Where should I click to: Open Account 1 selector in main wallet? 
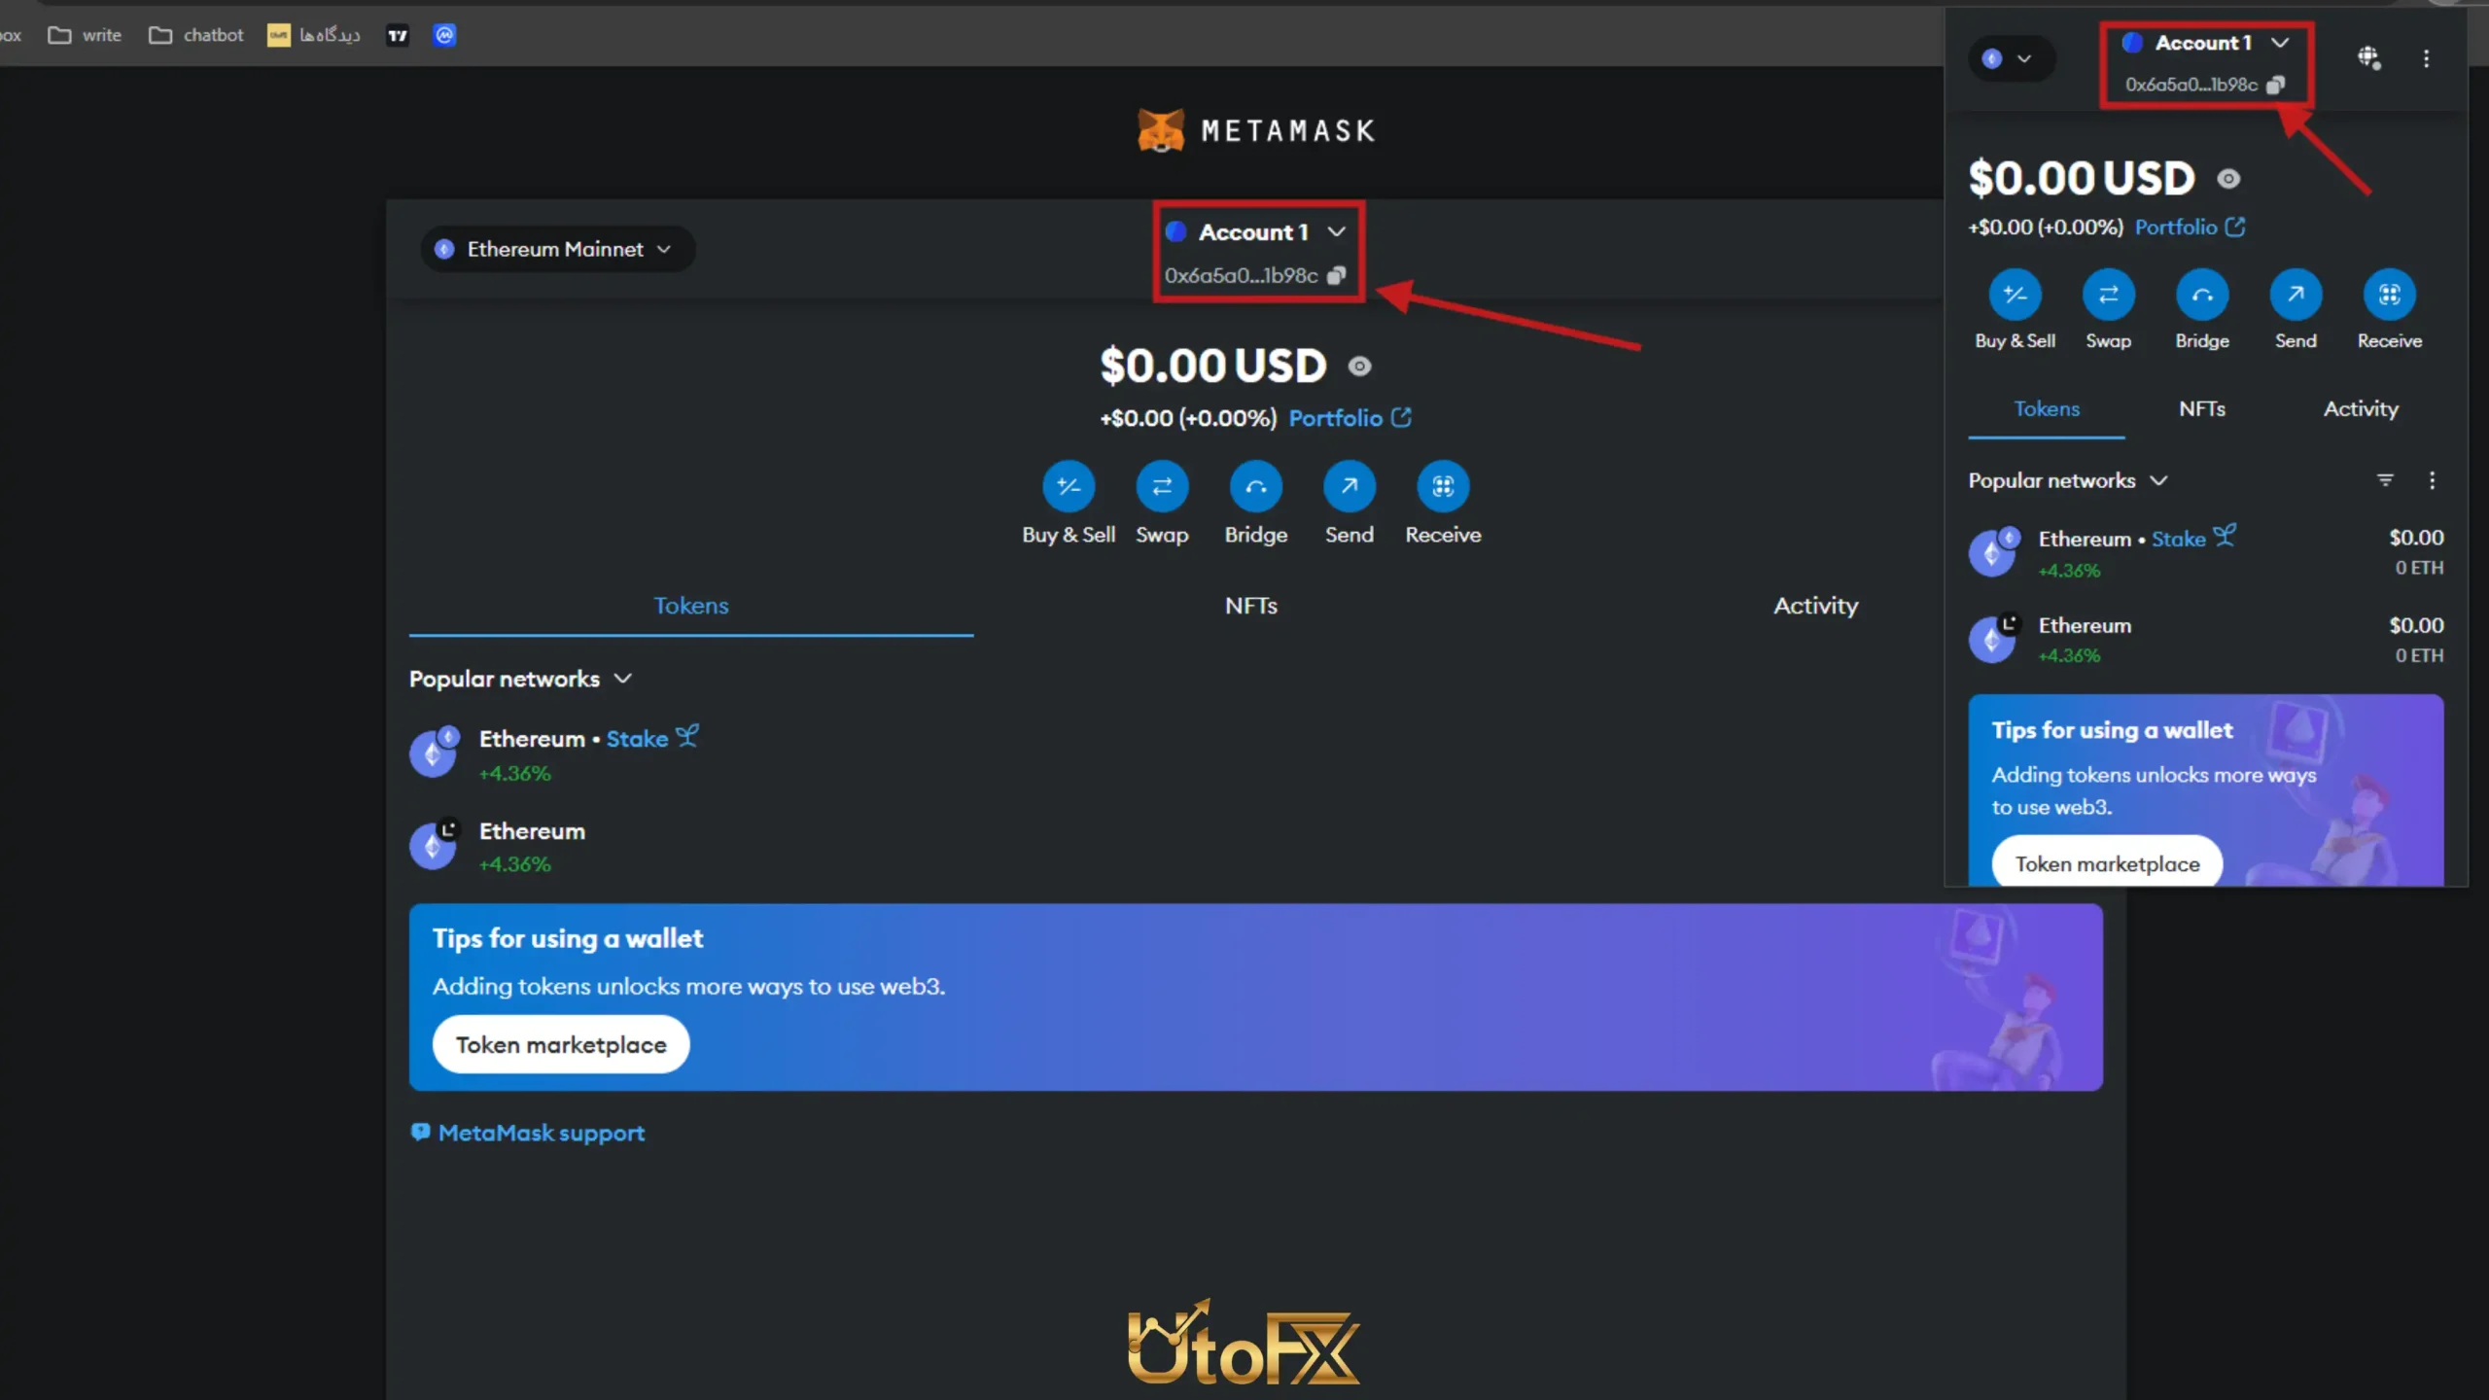[x=1256, y=232]
